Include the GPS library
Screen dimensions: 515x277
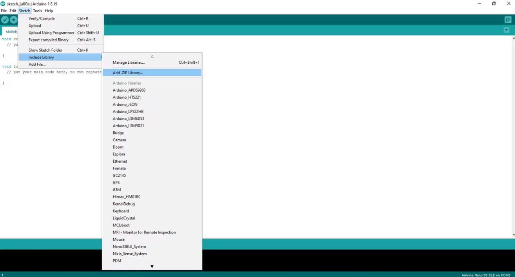pos(152,183)
